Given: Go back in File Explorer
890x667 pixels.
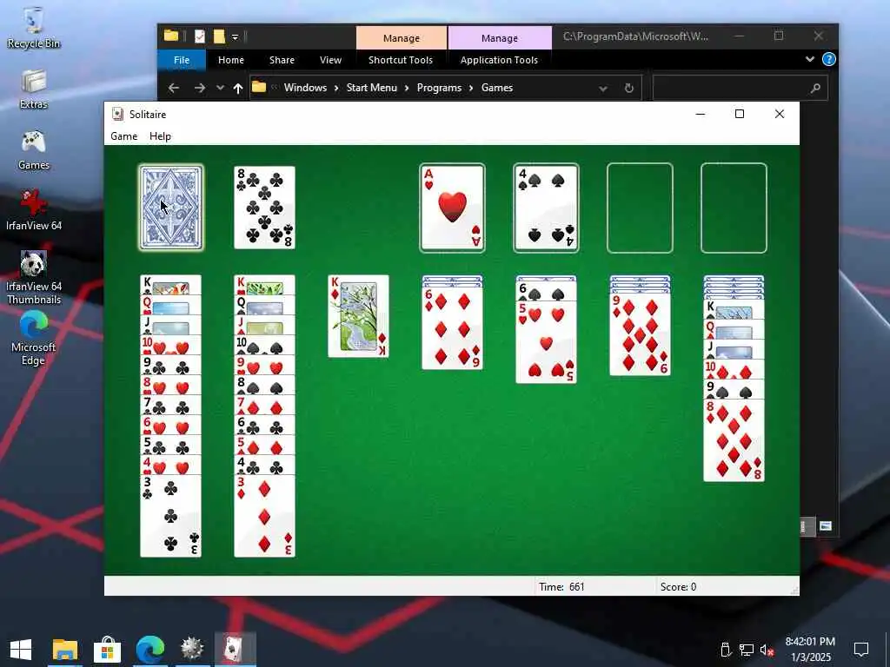Looking at the screenshot, I should tap(174, 88).
